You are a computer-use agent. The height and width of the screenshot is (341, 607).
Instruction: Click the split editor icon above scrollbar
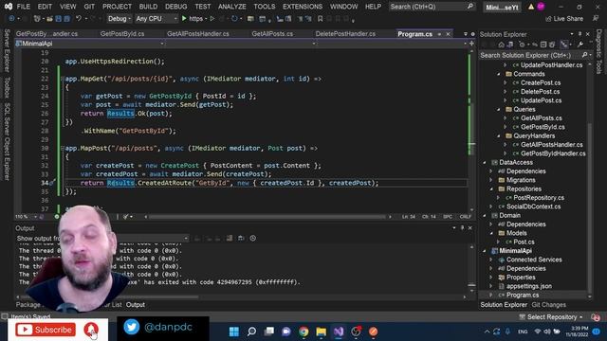tap(471, 44)
